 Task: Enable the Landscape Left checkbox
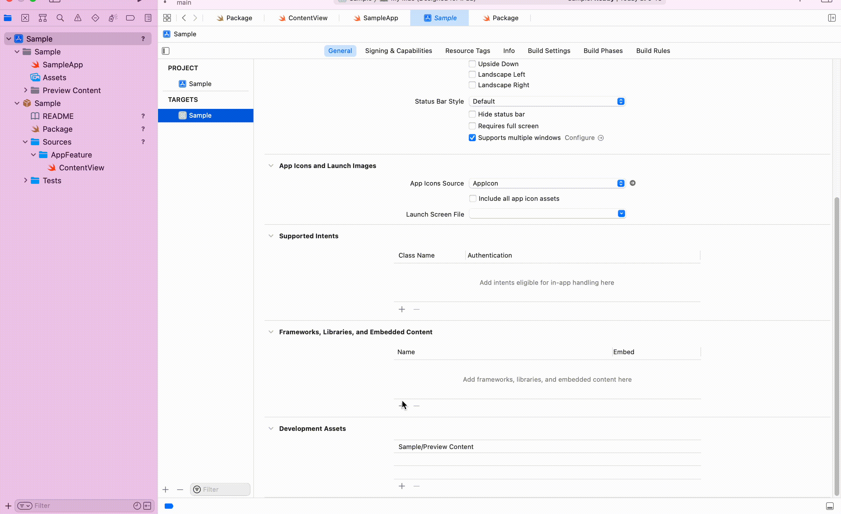coord(472,74)
